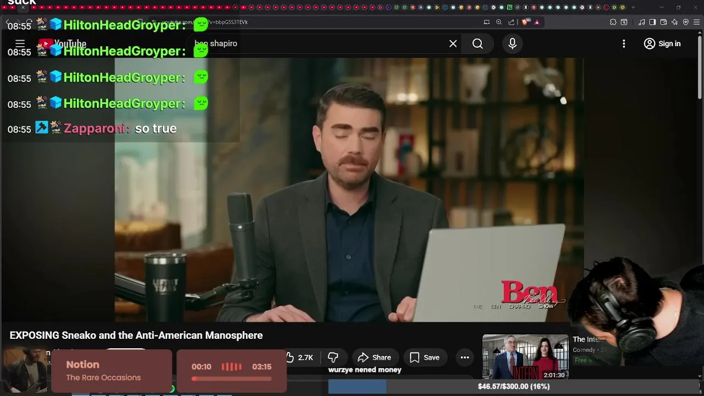Viewport: 704px width, 396px height.
Task: Open YouTube settings three-dot menu
Action: click(624, 43)
